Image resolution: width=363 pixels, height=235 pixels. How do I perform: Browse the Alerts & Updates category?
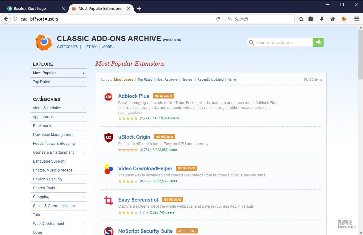pos(59,108)
